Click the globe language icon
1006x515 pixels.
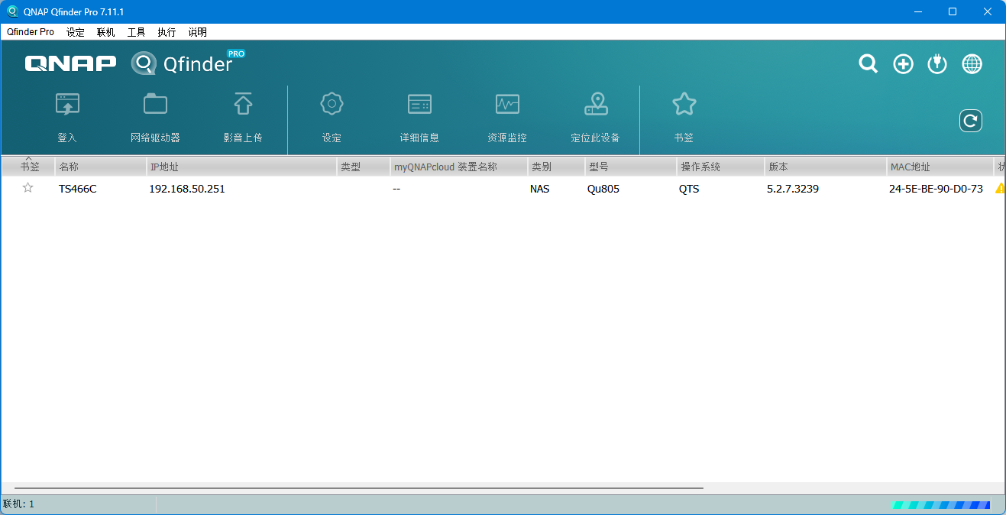[x=972, y=64]
